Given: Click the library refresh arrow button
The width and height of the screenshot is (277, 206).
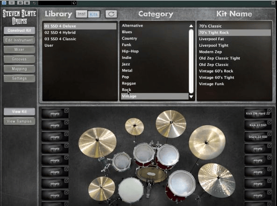Looking at the screenshot, I should click(111, 14).
